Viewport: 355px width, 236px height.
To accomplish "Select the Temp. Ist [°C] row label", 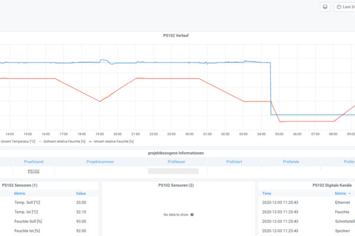I will [x=26, y=212].
